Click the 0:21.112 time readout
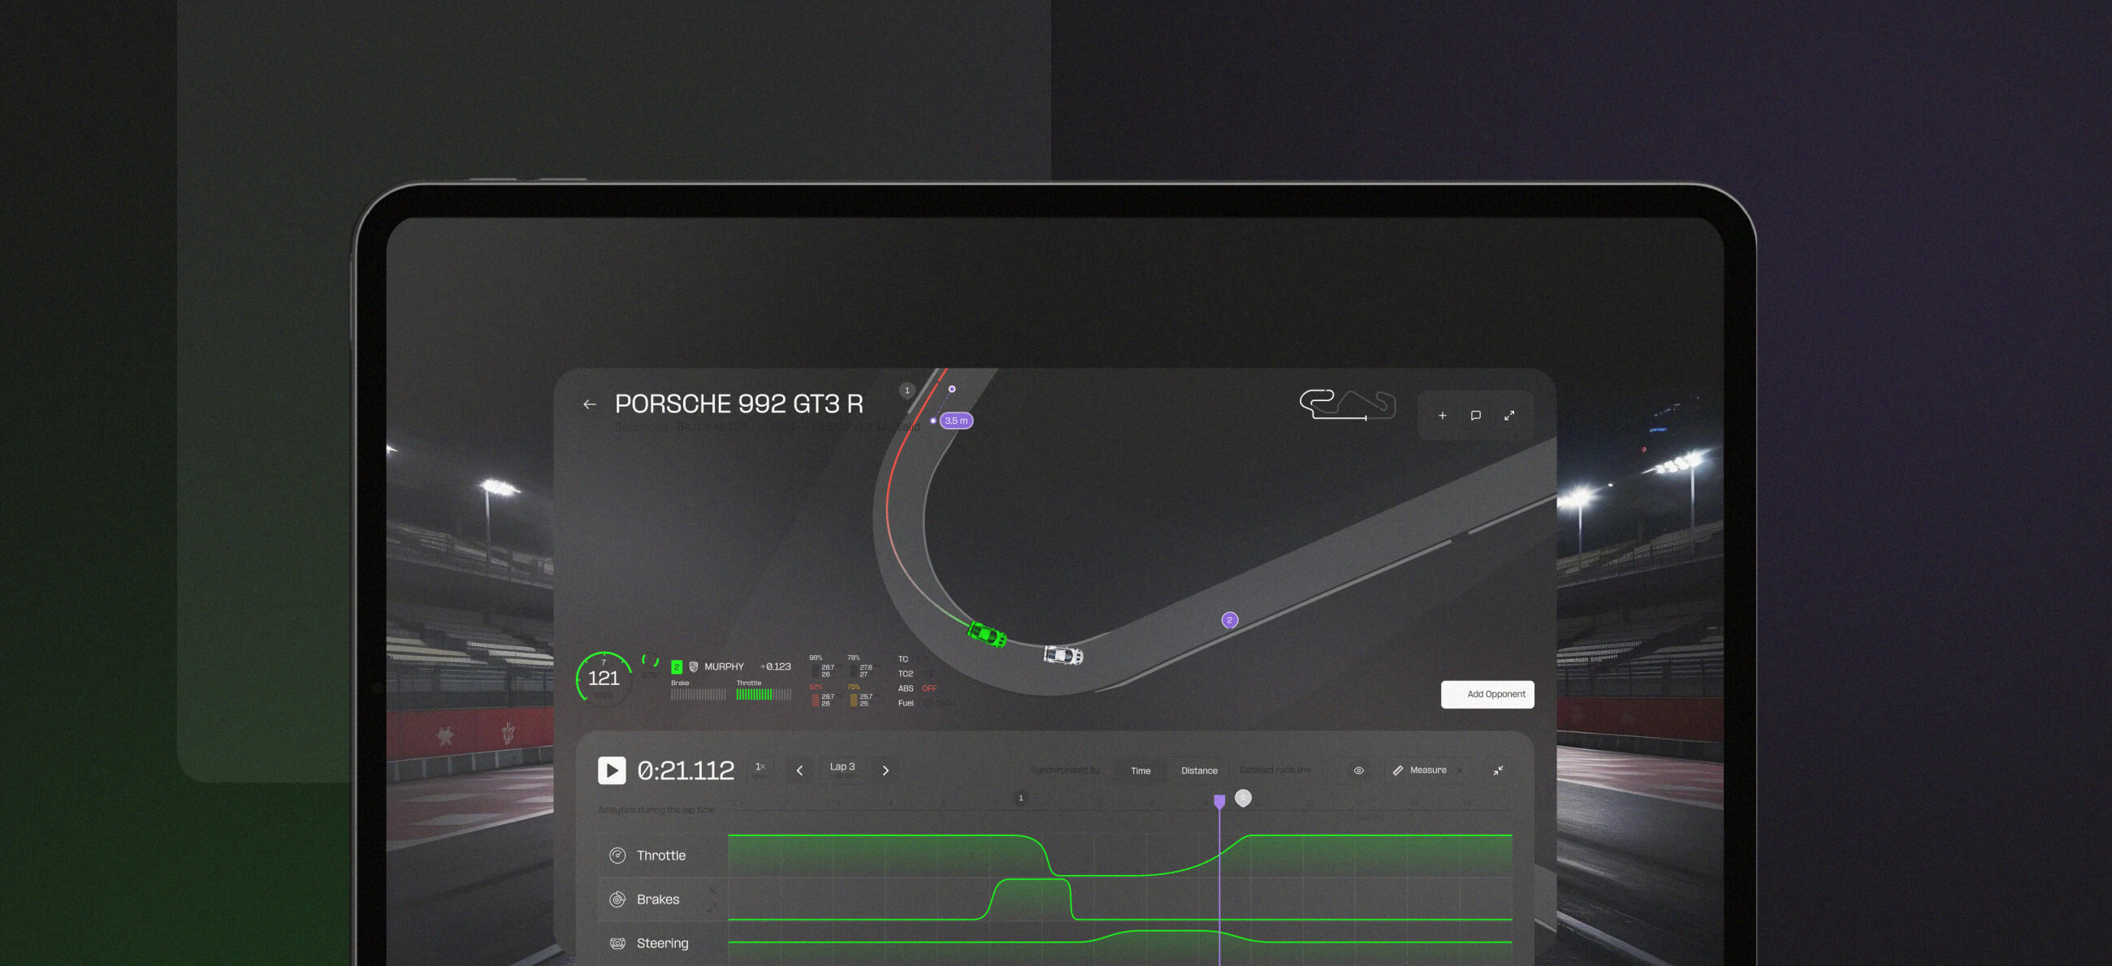Viewport: 2112px width, 966px height. pyautogui.click(x=686, y=770)
